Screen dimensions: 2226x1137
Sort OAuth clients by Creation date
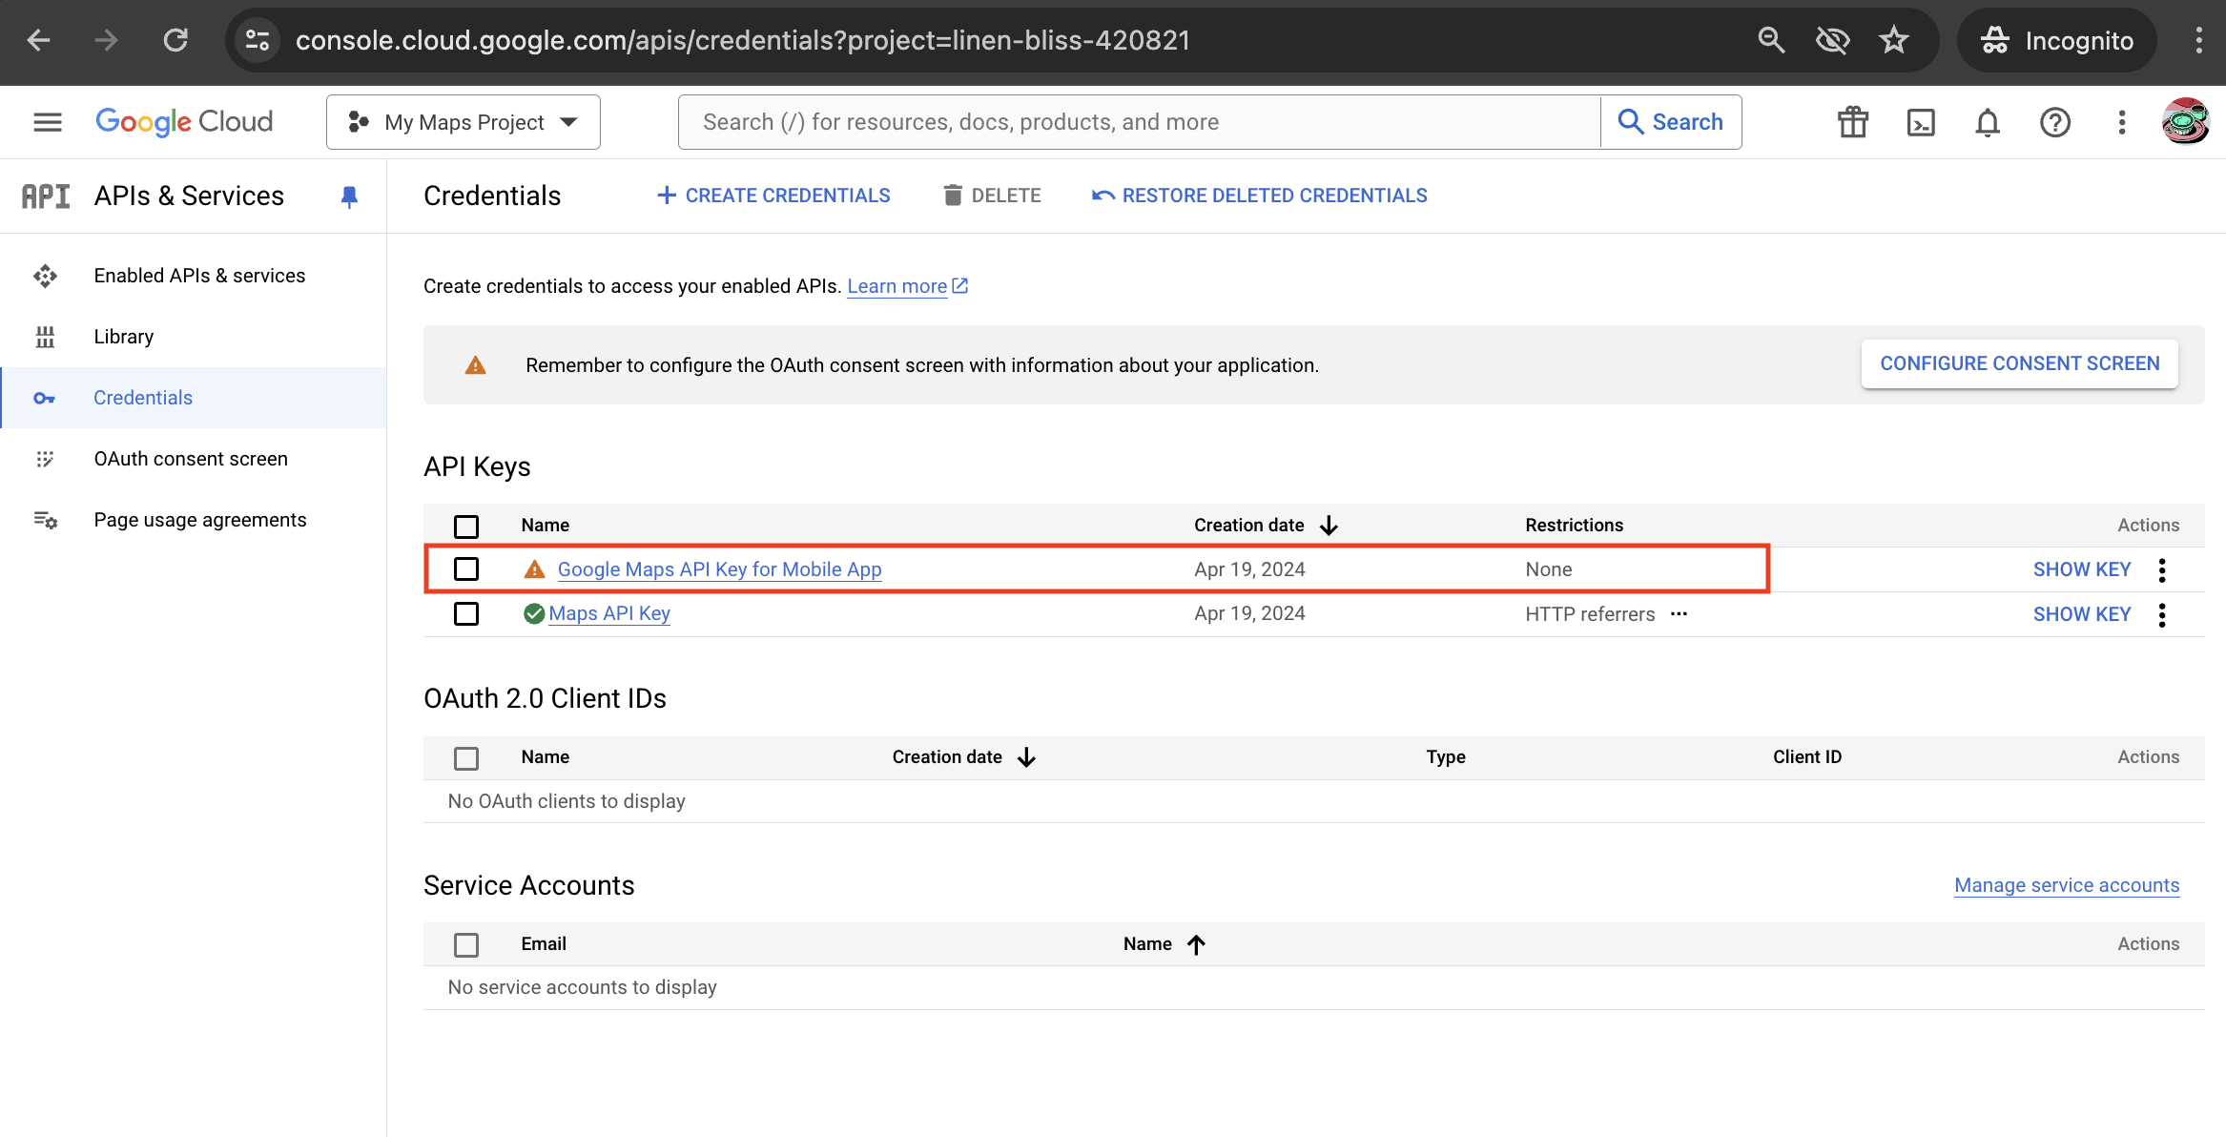coord(964,757)
